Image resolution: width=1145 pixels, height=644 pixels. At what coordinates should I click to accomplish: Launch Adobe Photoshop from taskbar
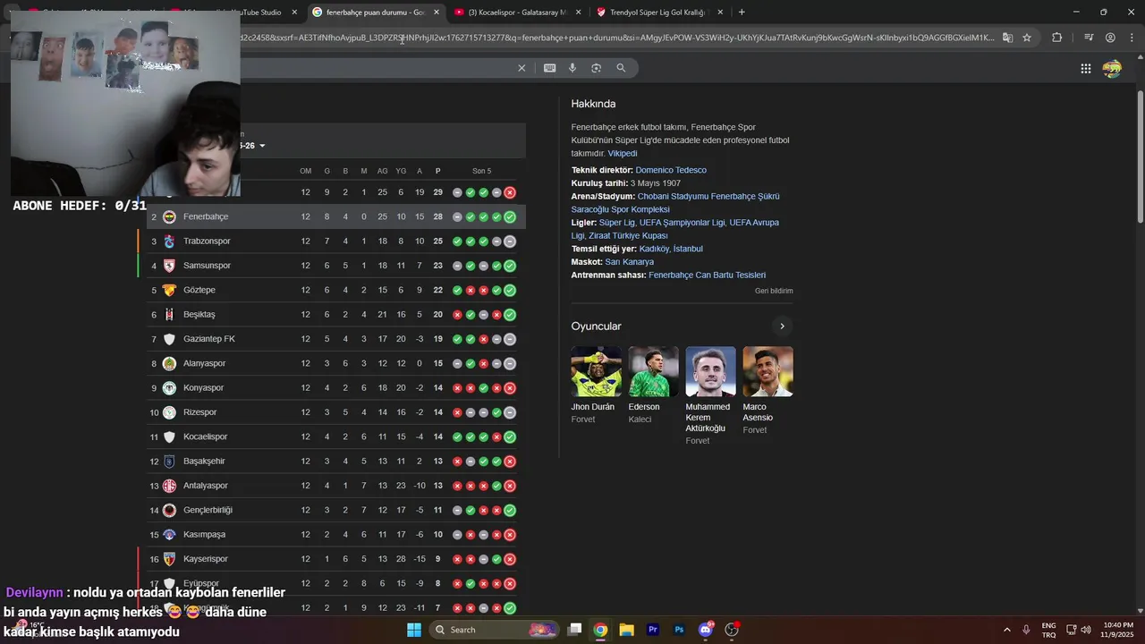(679, 630)
